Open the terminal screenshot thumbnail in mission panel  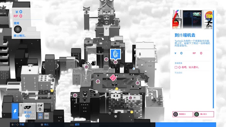tap(192, 19)
